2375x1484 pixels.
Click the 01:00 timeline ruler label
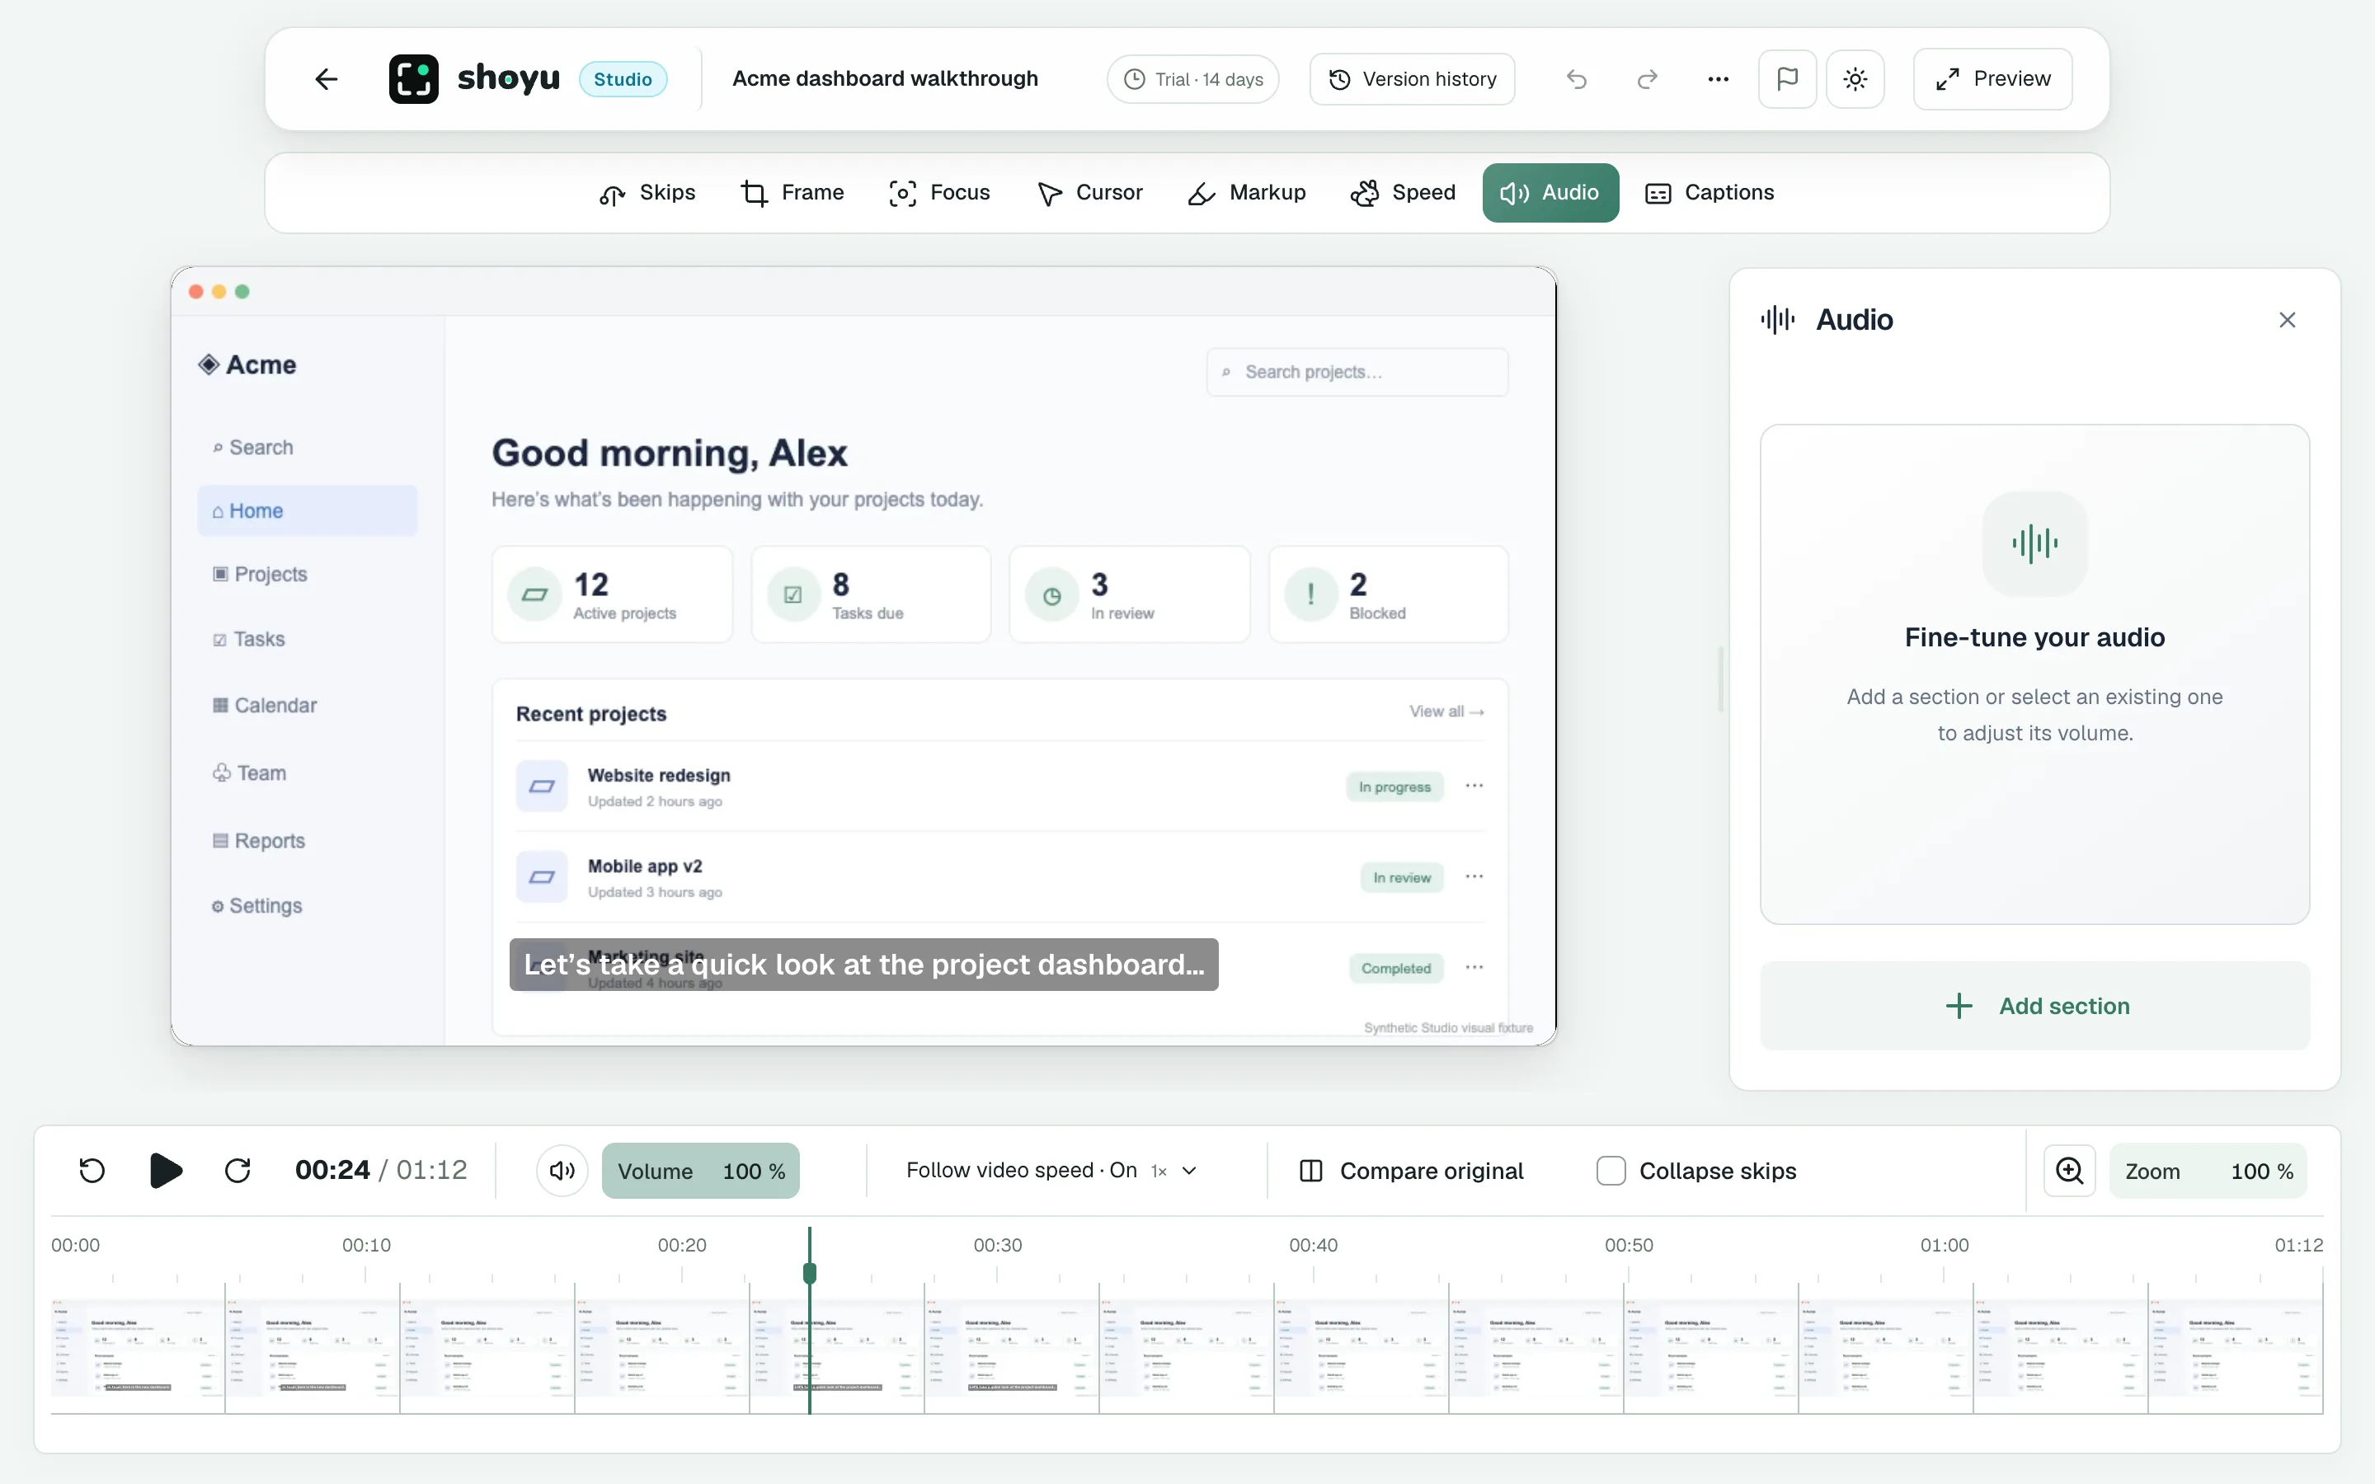[1945, 1245]
